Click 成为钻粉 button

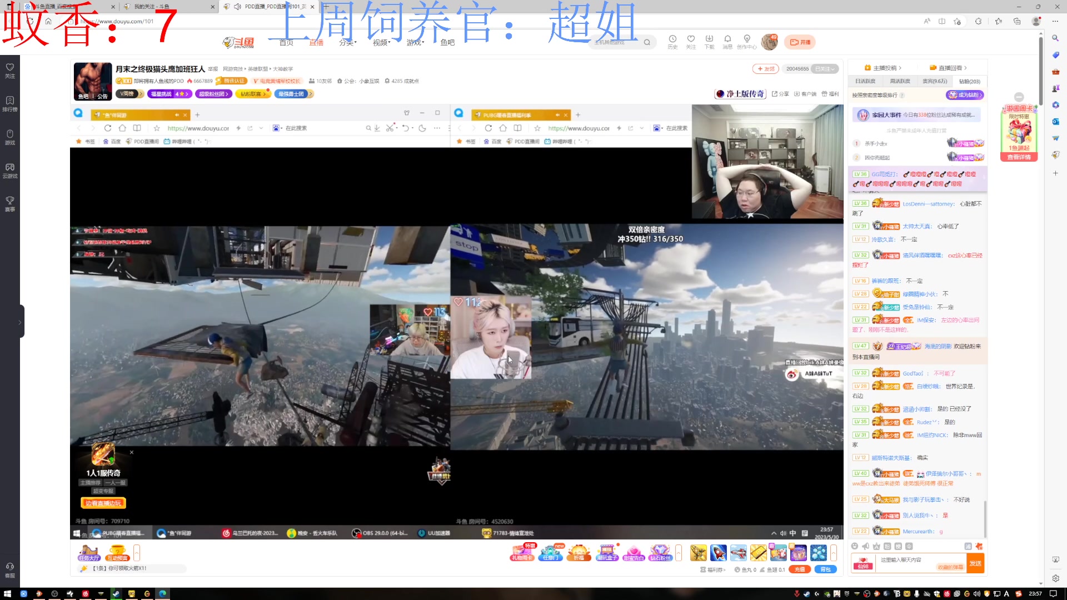[965, 95]
